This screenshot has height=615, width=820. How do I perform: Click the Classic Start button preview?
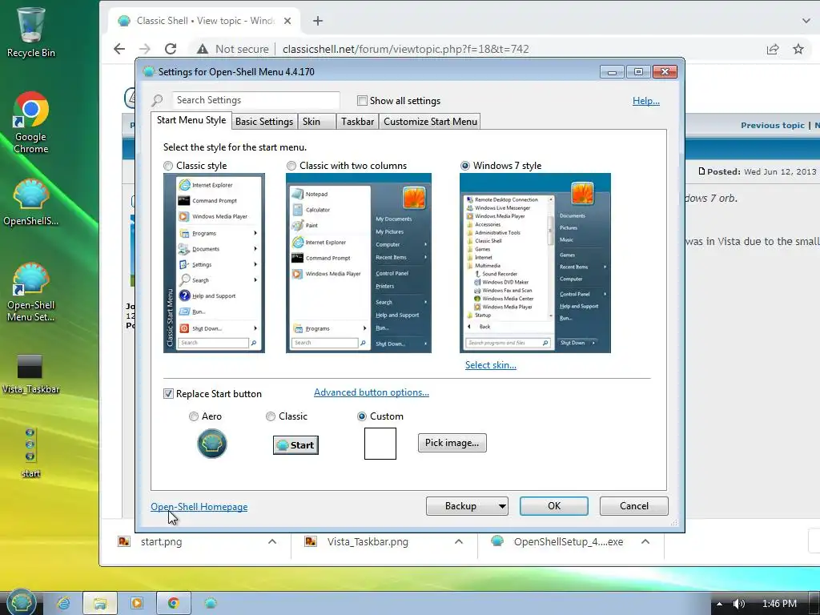click(295, 445)
